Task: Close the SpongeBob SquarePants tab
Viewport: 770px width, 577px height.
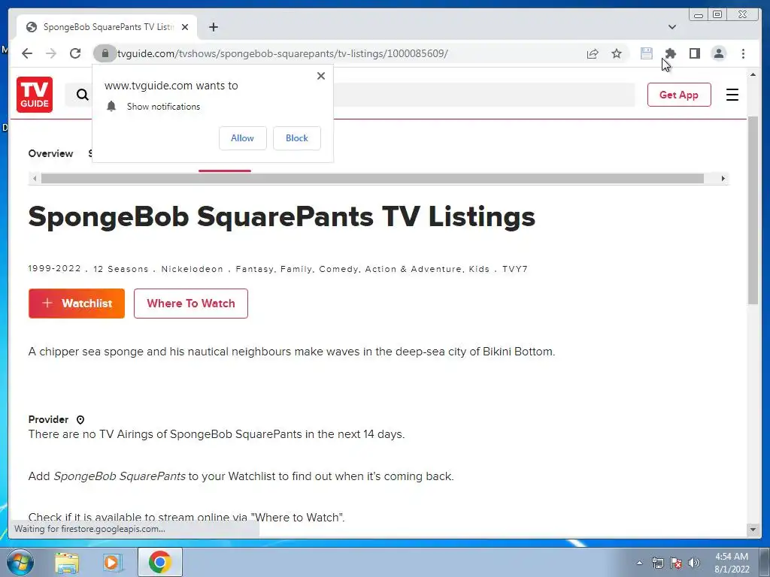Action: pos(185,27)
